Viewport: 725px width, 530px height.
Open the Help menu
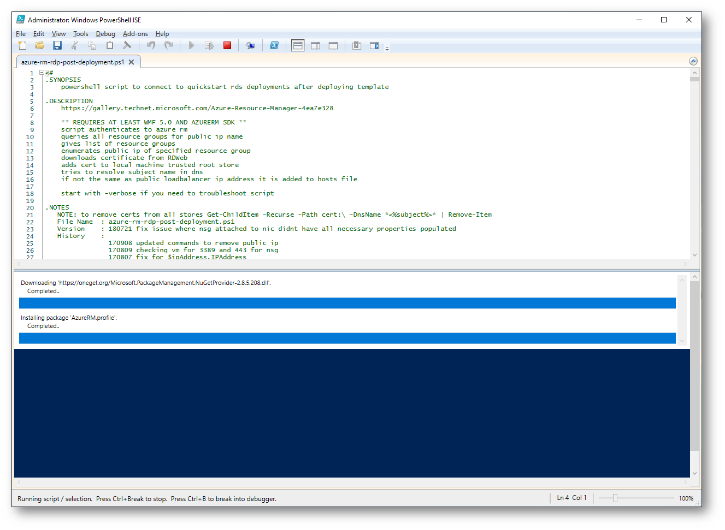162,34
